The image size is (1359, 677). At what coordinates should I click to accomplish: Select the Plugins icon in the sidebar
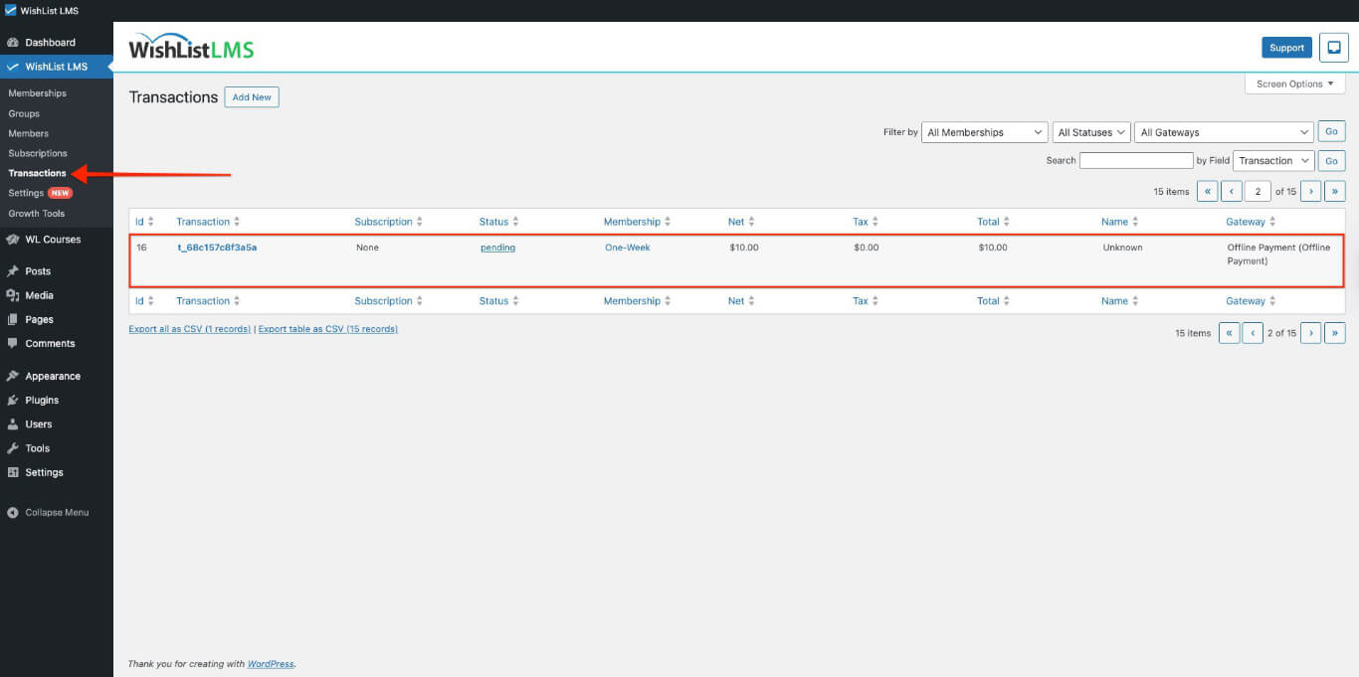[12, 400]
